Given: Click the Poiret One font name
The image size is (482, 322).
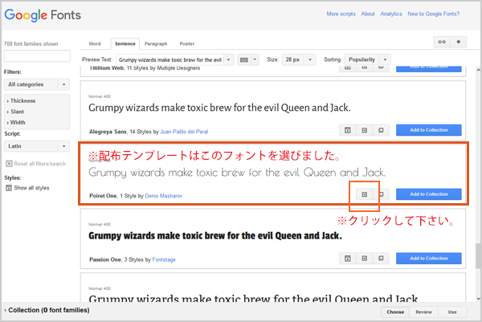Looking at the screenshot, I should coord(103,196).
